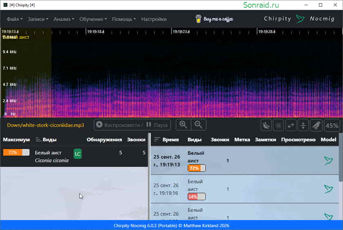Click the Просмотрено column header
343x230 pixels.
coord(298,140)
